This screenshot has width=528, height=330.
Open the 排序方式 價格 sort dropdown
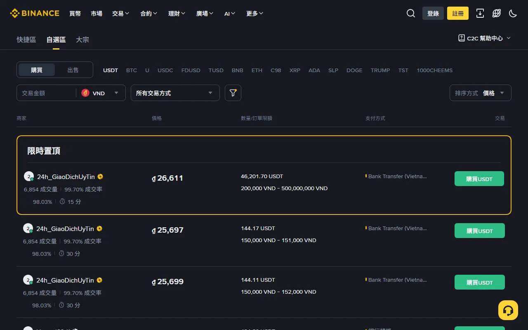pyautogui.click(x=481, y=93)
